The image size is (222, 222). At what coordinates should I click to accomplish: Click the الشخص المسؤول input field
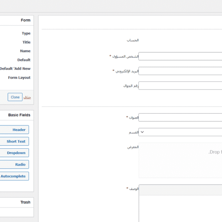point(180,56)
